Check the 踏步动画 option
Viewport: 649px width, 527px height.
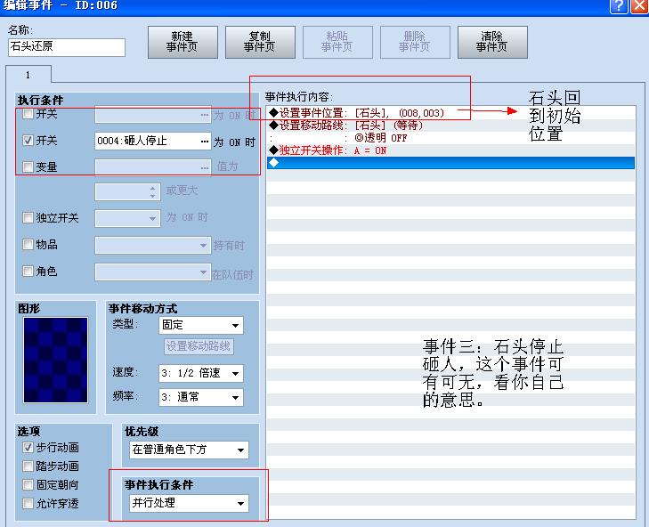pyautogui.click(x=28, y=466)
